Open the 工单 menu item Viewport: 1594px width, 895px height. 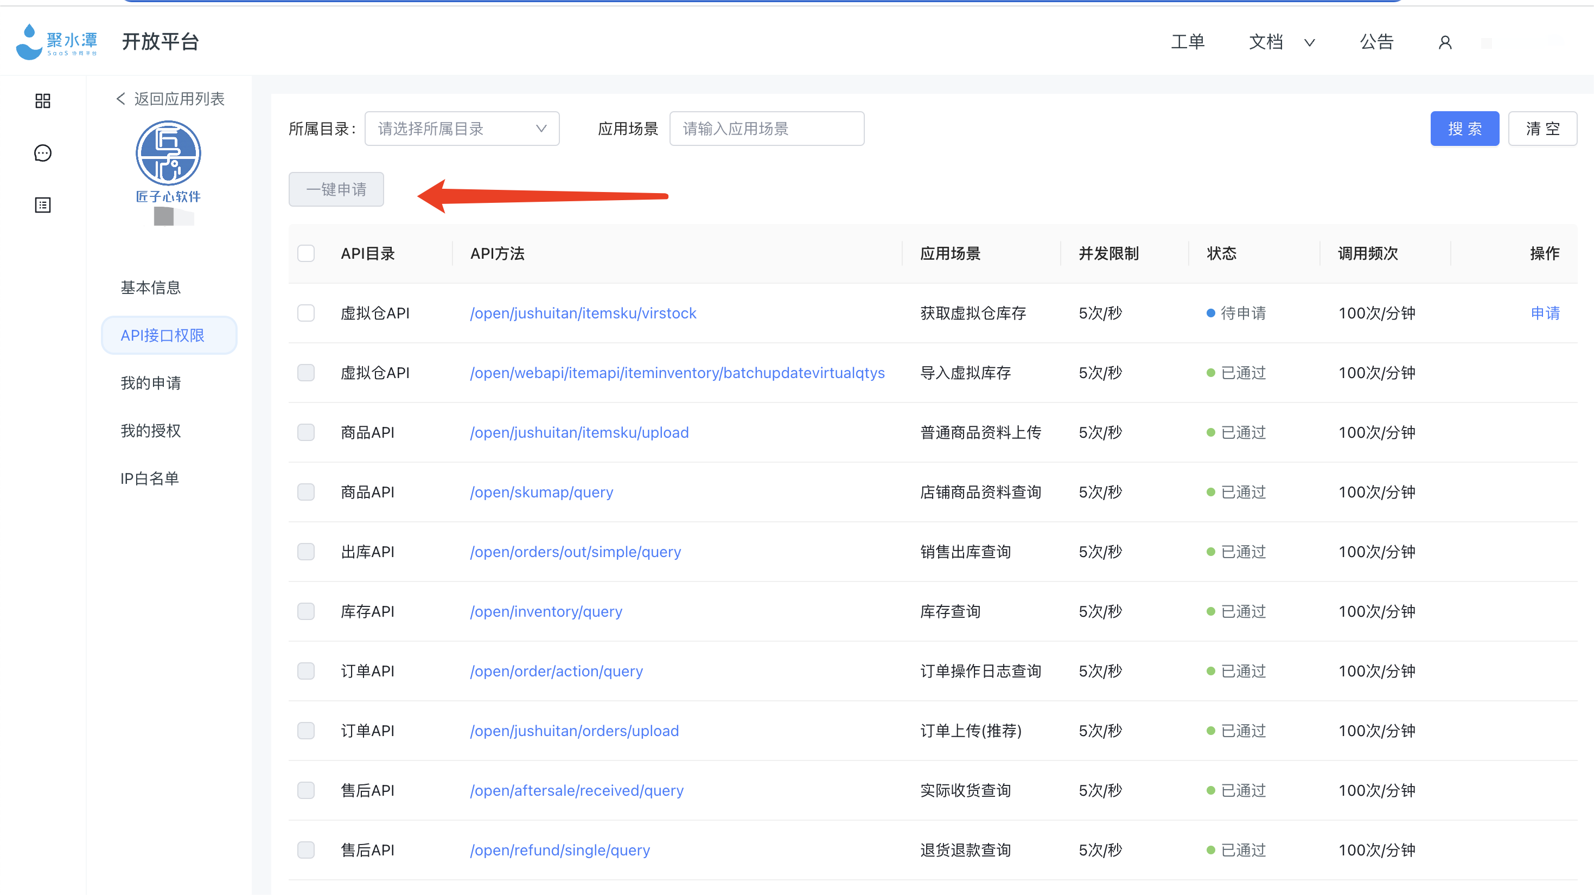(1188, 42)
